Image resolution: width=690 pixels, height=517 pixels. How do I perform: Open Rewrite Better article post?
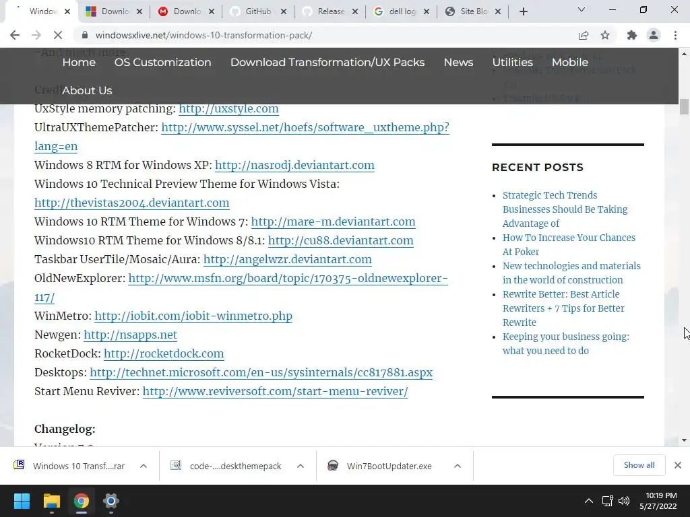coord(563,308)
